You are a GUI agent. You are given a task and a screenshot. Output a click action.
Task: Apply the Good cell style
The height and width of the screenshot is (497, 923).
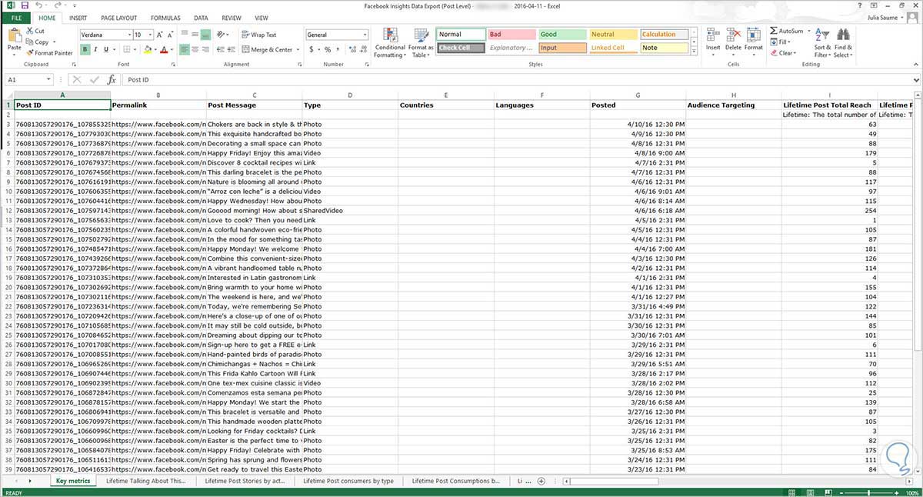pyautogui.click(x=561, y=35)
